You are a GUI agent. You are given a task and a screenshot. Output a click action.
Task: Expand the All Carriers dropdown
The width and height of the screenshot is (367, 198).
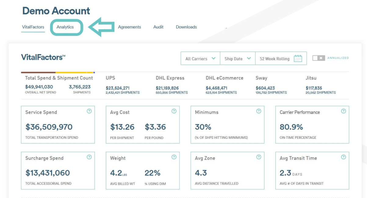pos(200,59)
